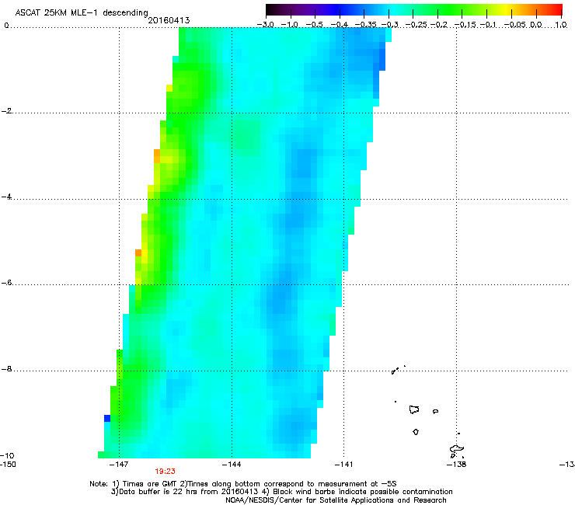575x505 pixels.
Task: Select the date 20160413 under the title
Action: click(x=169, y=20)
